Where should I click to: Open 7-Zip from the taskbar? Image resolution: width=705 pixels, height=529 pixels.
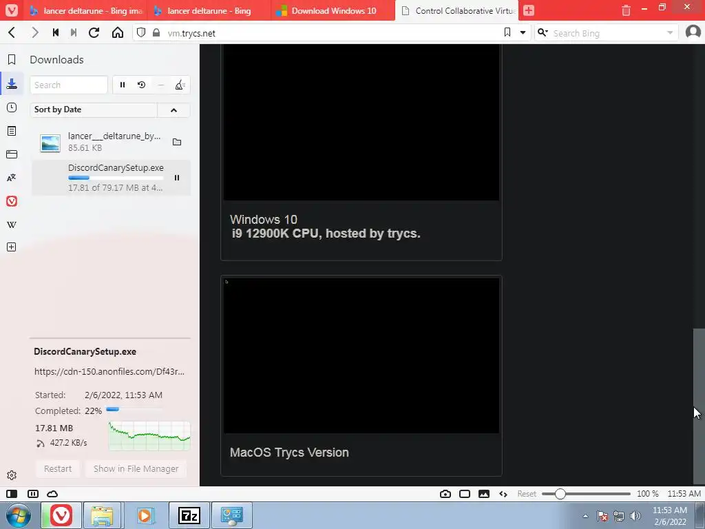[x=189, y=515]
